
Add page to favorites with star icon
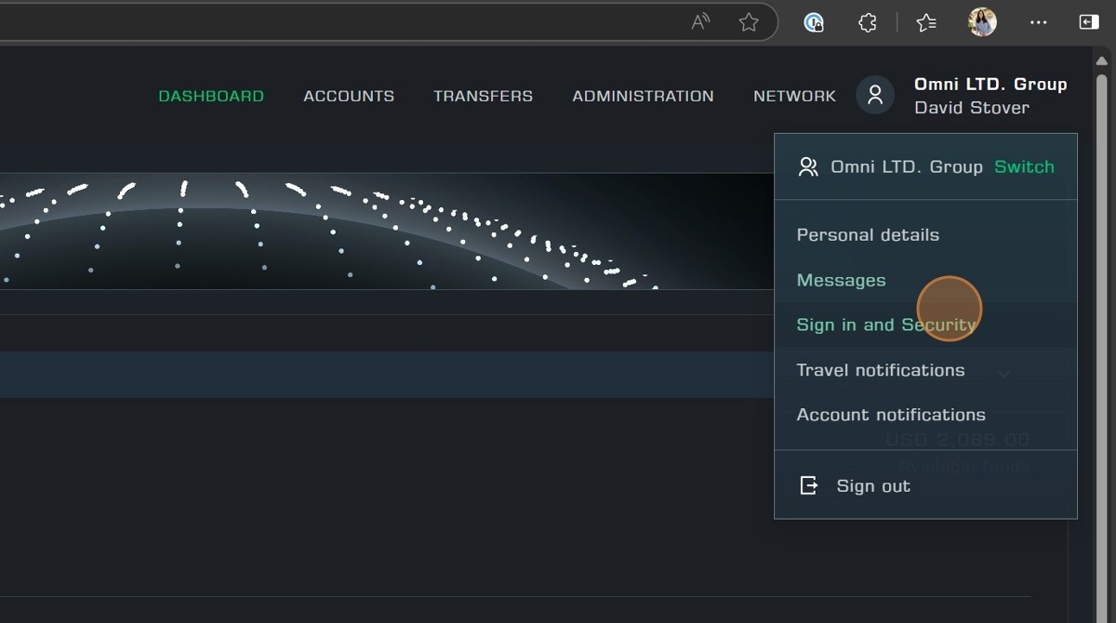[749, 22]
